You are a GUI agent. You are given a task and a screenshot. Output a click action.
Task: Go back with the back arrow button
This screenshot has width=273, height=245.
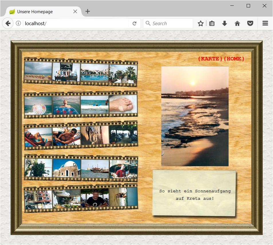(8, 23)
